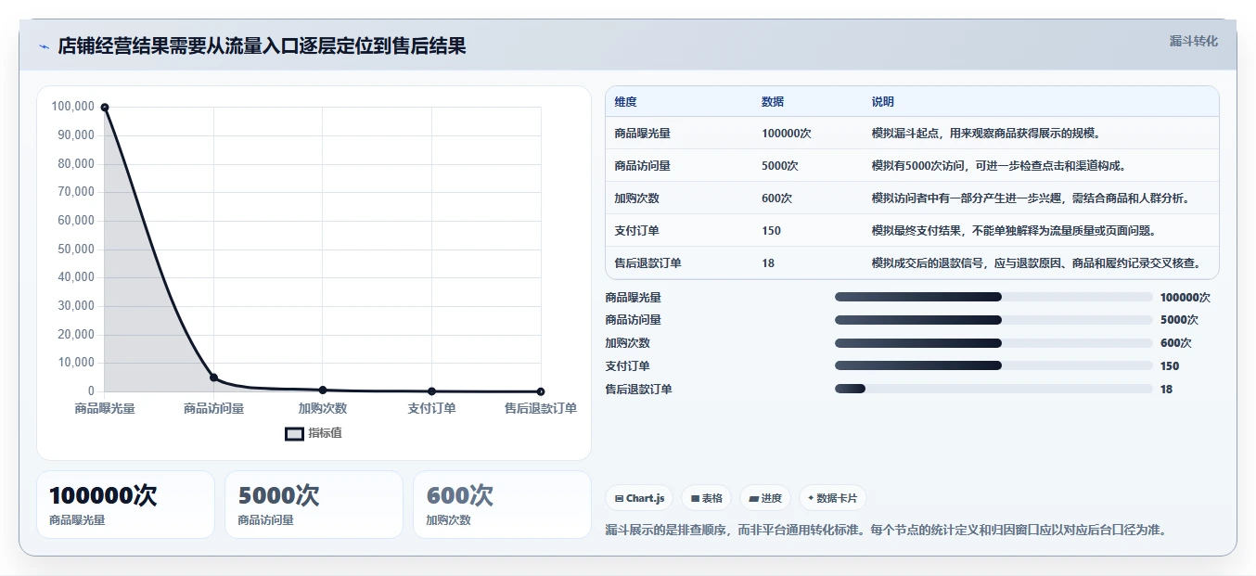Image resolution: width=1256 pixels, height=576 pixels.
Task: Click the 商品访问量 progress bar
Action: click(x=993, y=320)
